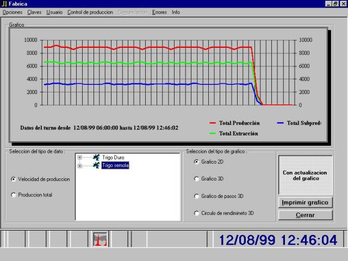The image size is (348, 261).
Task: Click the Cerrar button
Action: click(x=306, y=215)
